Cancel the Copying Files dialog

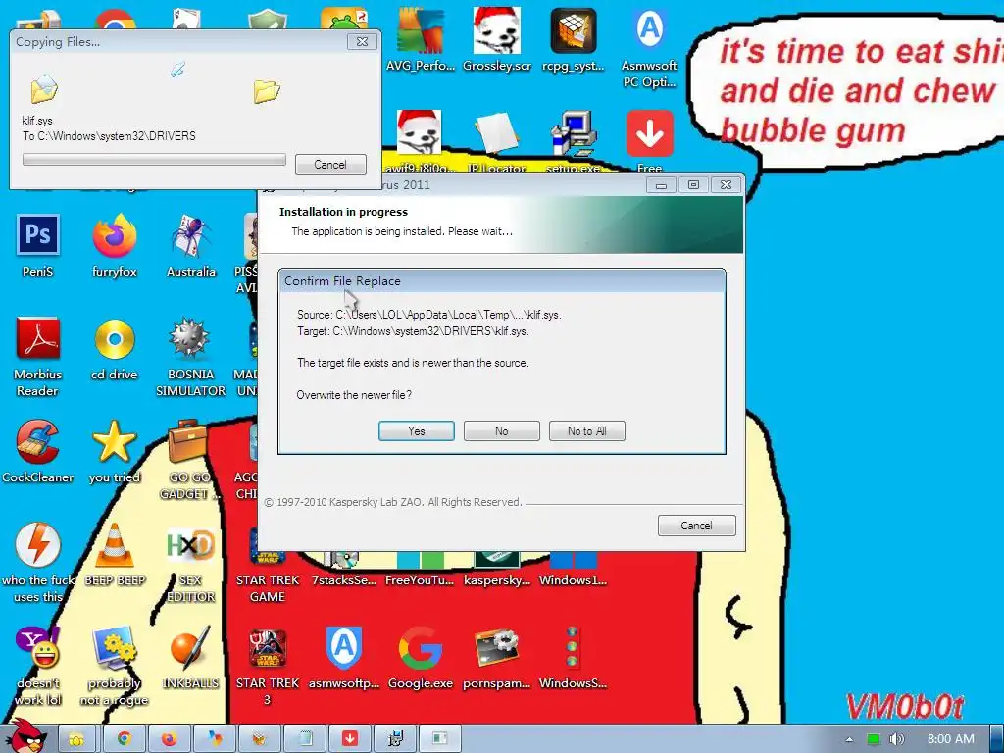pos(330,165)
